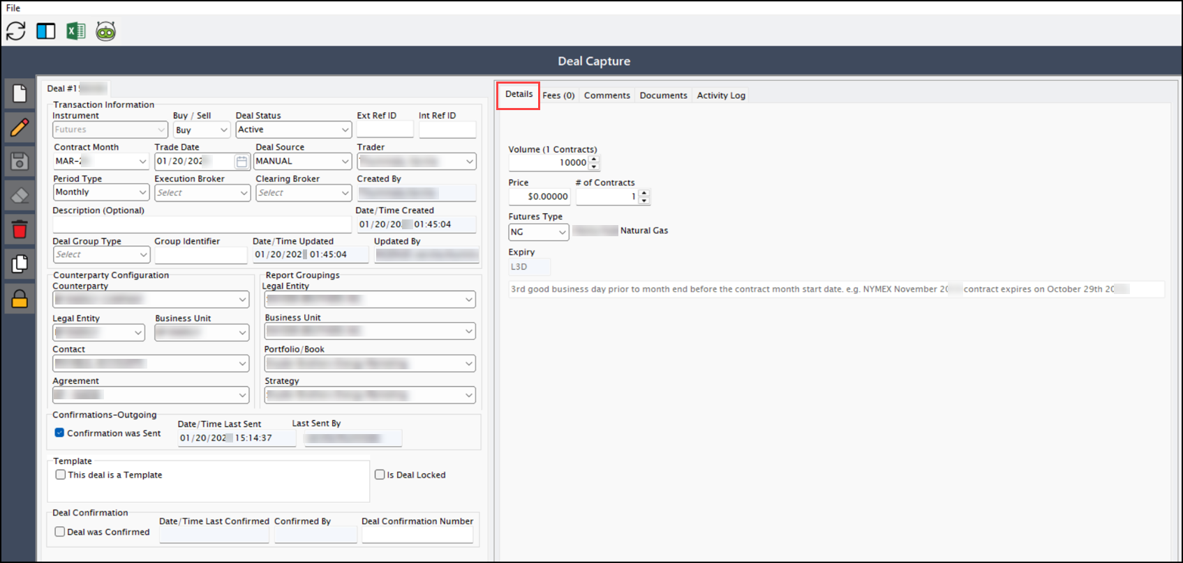The image size is (1183, 563).
Task: Open the Futures Type NG dropdown
Action: click(x=539, y=232)
